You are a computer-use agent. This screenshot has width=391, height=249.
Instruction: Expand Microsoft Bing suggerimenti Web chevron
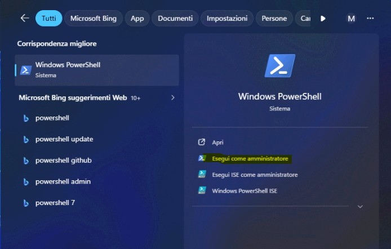coord(173,97)
